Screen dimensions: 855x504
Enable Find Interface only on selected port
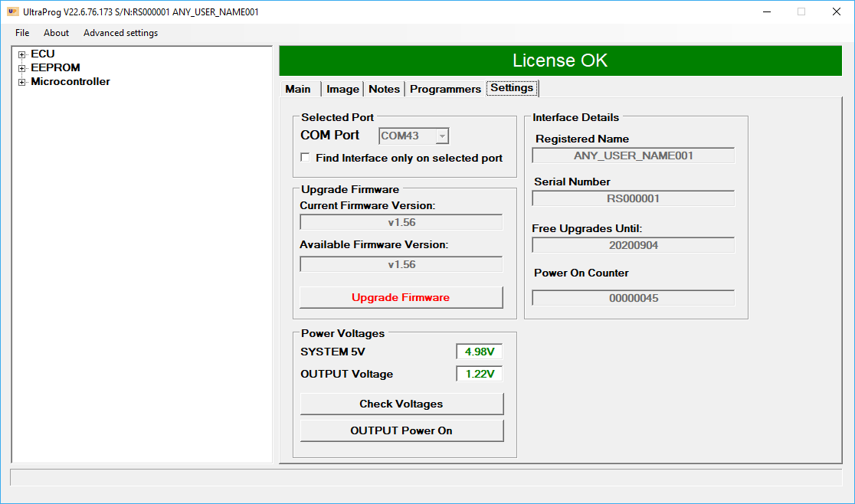click(x=306, y=158)
